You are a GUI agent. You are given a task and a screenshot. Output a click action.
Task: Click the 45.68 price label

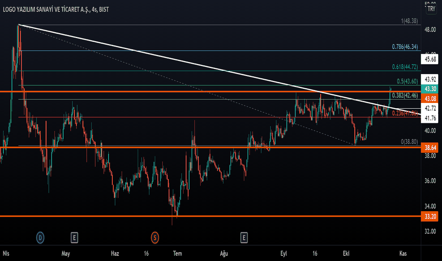pyautogui.click(x=430, y=59)
